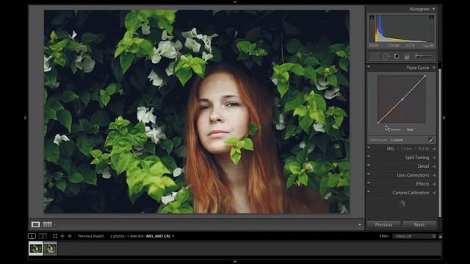
Task: Open the Point Curve Custom dropdown
Action: pyautogui.click(x=398, y=140)
